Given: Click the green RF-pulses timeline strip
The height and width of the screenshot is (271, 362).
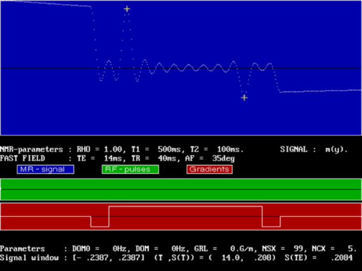Looking at the screenshot, I should tap(181, 189).
